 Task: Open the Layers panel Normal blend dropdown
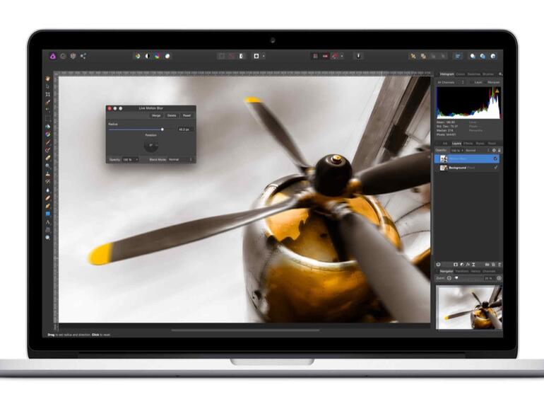click(478, 151)
